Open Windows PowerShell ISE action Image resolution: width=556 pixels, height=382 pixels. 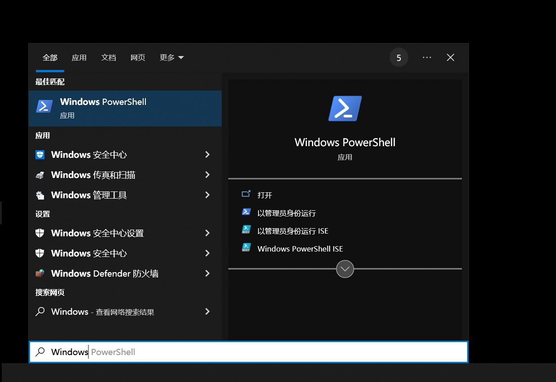pos(300,249)
